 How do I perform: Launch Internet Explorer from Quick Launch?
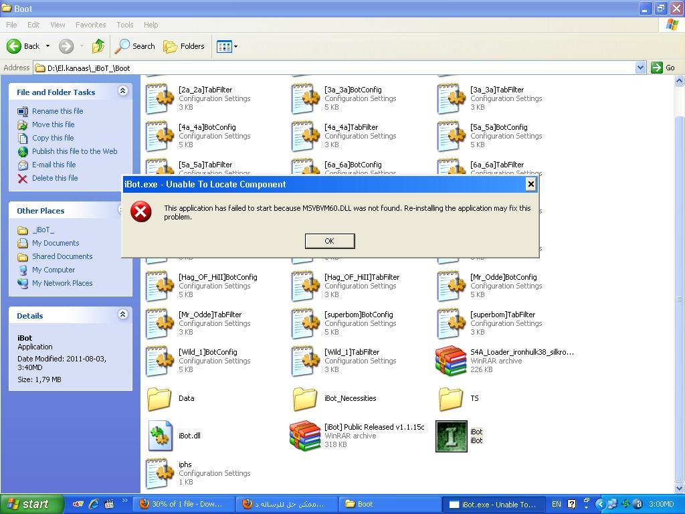click(x=94, y=504)
